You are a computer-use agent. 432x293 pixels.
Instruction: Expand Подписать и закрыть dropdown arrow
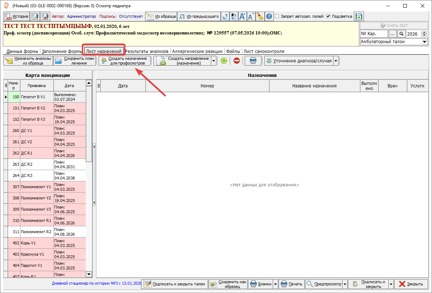pos(391,284)
